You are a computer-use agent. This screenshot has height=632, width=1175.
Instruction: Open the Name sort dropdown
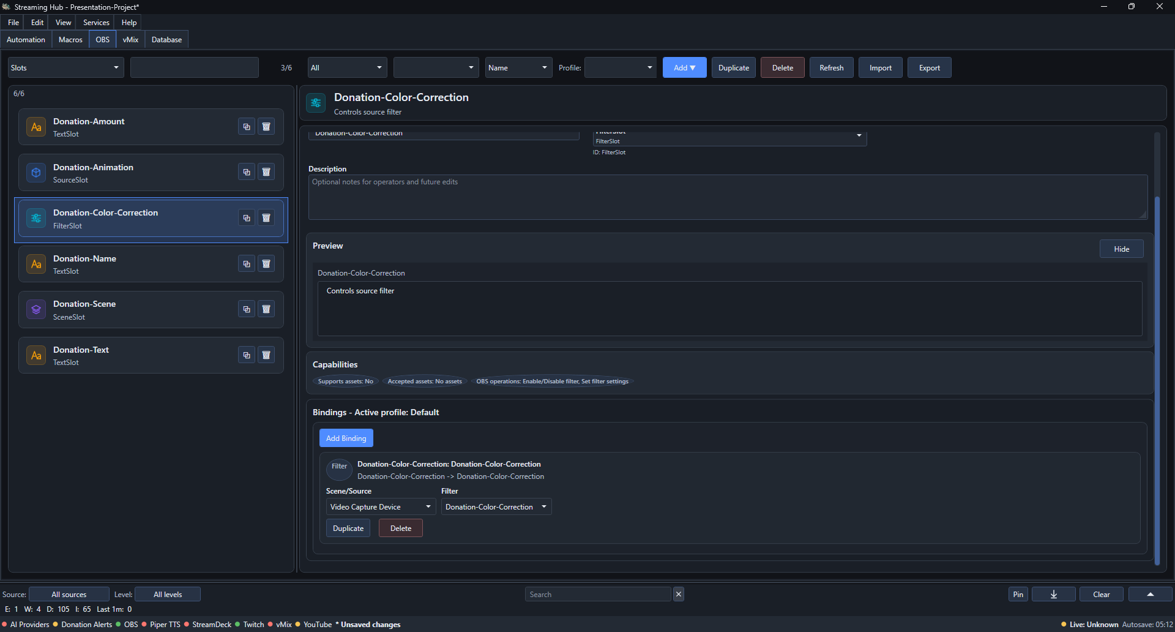[x=519, y=67]
